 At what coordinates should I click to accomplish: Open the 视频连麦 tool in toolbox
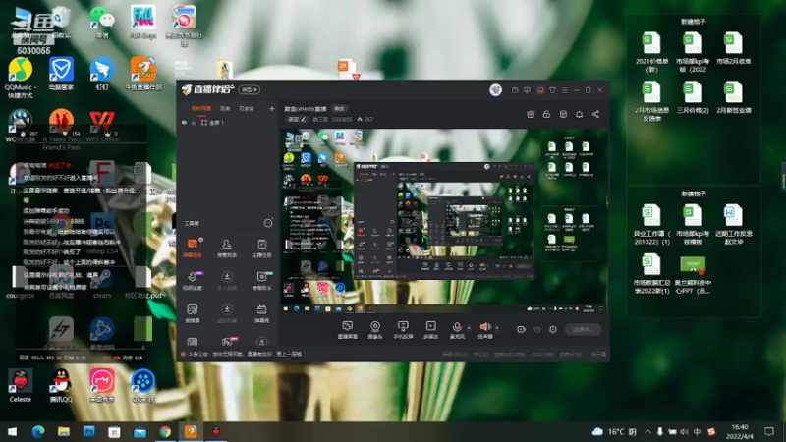click(193, 281)
